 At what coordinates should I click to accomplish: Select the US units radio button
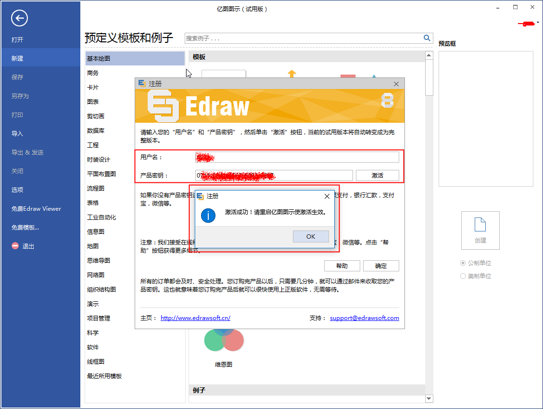pyautogui.click(x=463, y=276)
